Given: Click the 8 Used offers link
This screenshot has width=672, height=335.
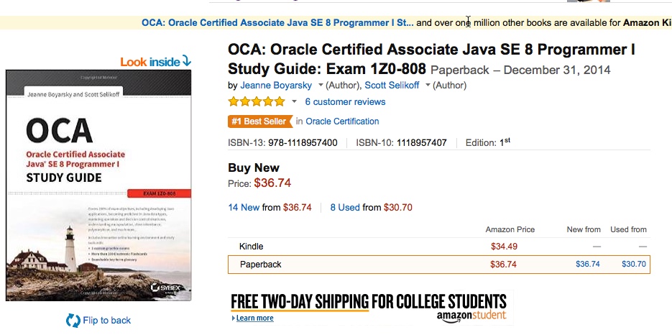Looking at the screenshot, I should click(345, 208).
